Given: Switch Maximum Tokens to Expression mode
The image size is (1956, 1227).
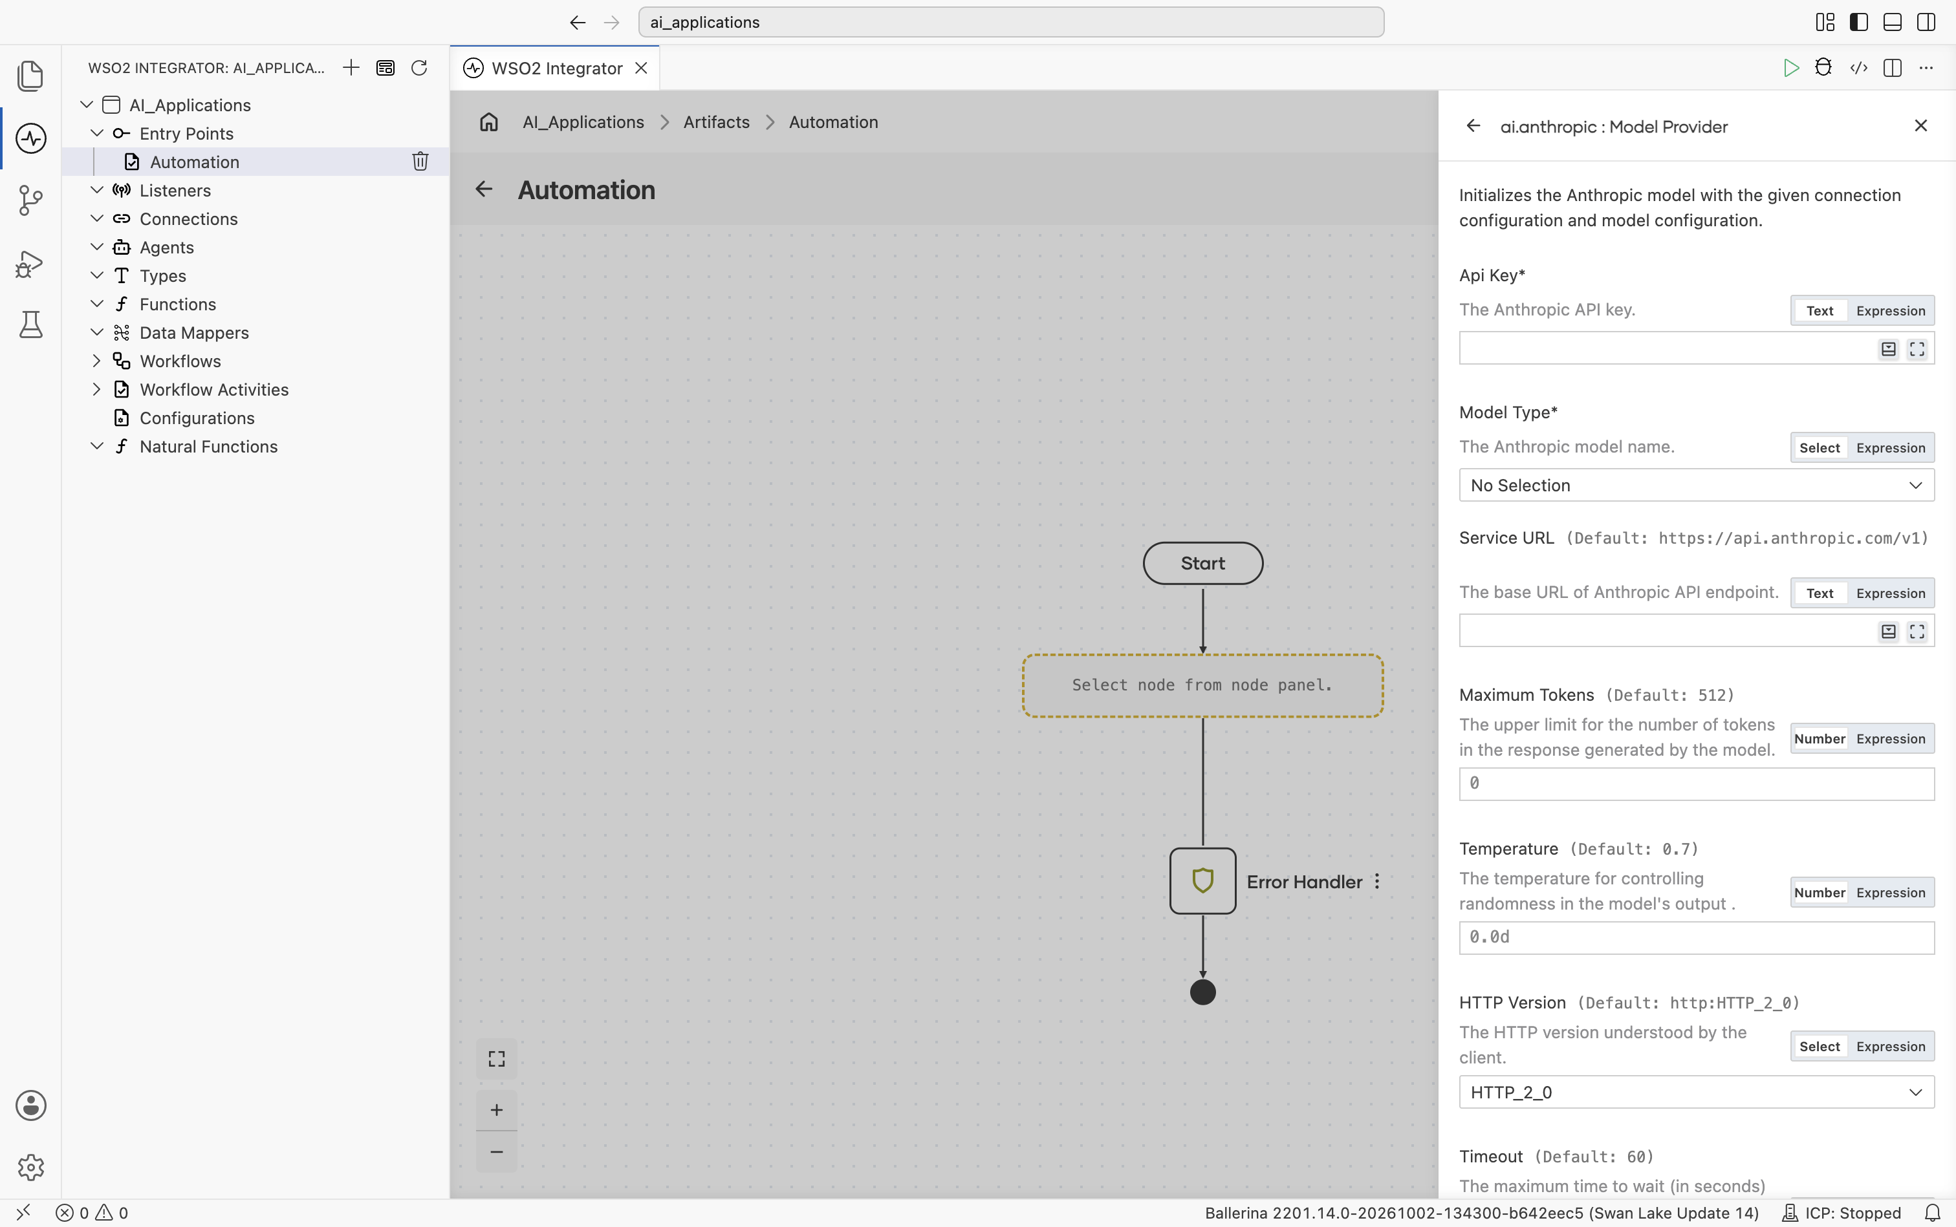Looking at the screenshot, I should [1890, 738].
